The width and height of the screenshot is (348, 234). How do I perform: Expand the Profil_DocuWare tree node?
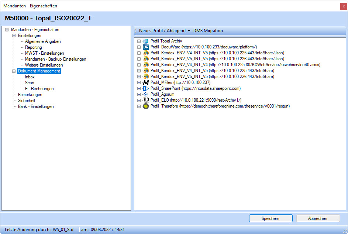(x=139, y=47)
